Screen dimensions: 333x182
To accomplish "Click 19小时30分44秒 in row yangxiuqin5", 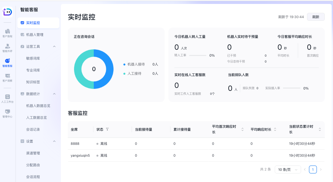I will [302, 156].
